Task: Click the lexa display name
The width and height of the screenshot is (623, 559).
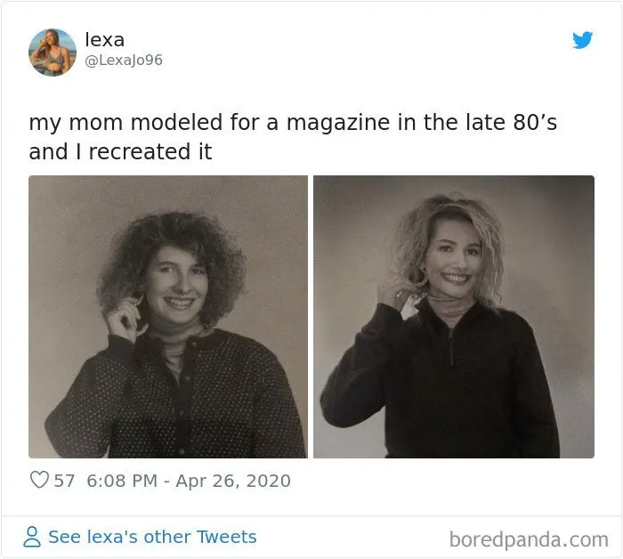Action: coord(105,39)
